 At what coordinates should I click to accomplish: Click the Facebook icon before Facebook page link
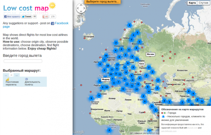[52, 23]
